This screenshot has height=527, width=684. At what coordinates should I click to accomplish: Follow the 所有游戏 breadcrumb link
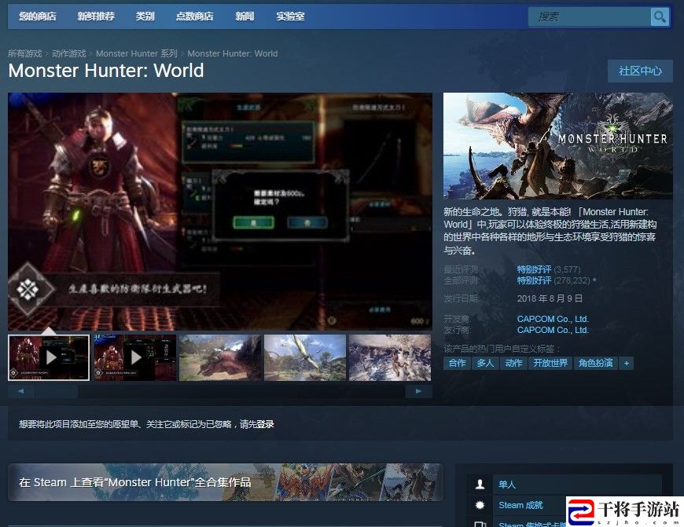[x=25, y=53]
